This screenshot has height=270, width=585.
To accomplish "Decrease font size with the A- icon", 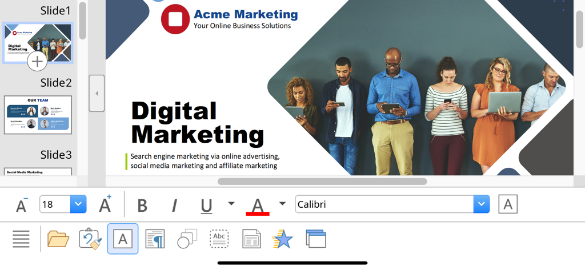I will [x=21, y=205].
